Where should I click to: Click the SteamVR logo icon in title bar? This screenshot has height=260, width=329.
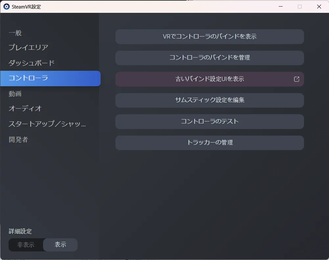(6, 7)
